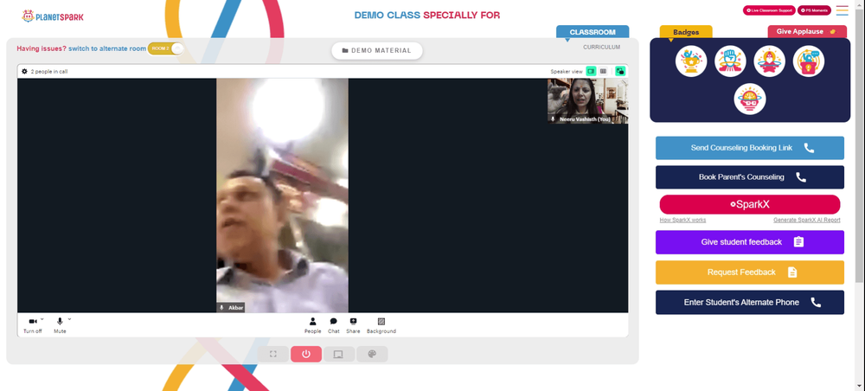This screenshot has height=391, width=865.
Task: Award the meditating star badge
Action: click(x=770, y=61)
